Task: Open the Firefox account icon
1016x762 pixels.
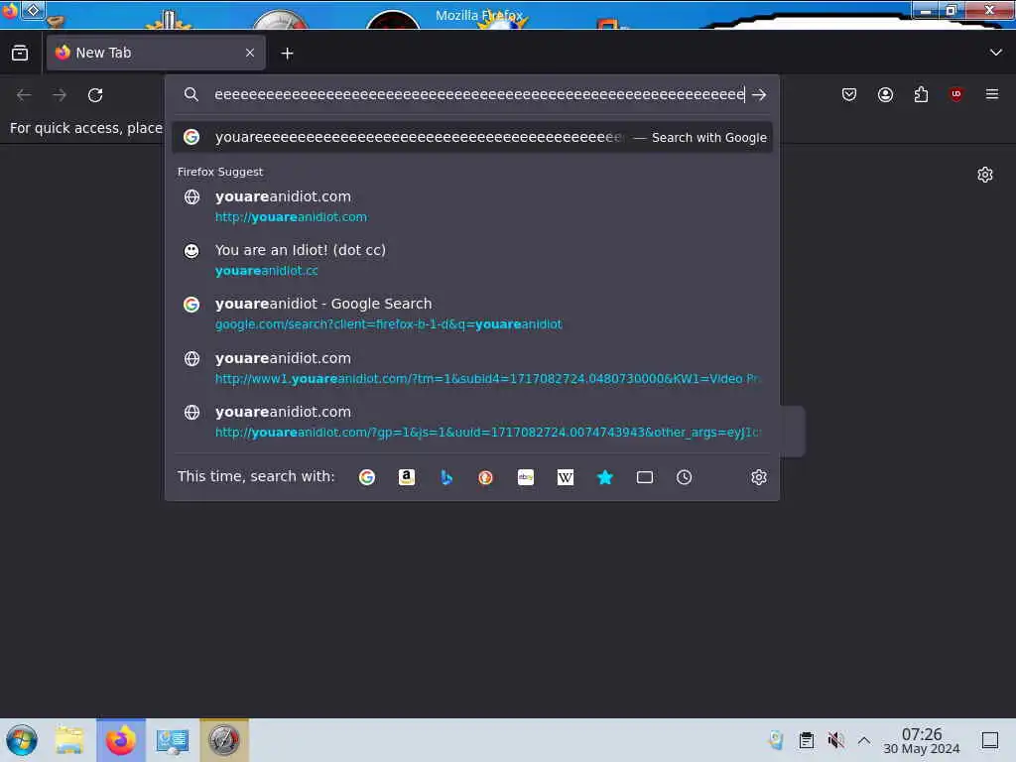Action: [885, 94]
